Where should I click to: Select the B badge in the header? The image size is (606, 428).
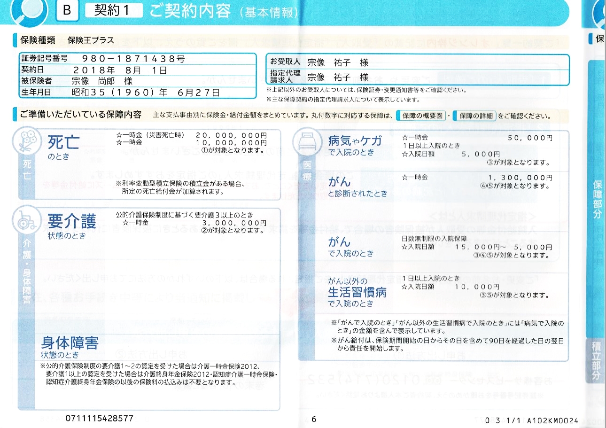67,11
